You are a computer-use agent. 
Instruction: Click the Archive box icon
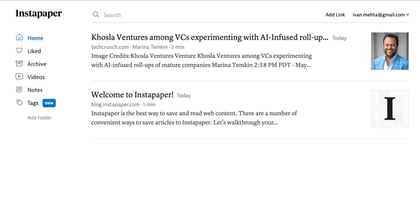pos(19,63)
